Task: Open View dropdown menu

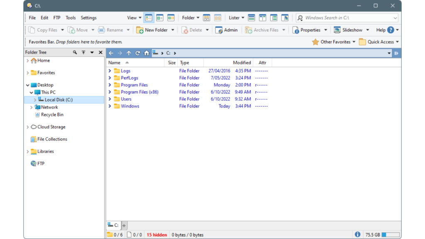Action: 134,18
